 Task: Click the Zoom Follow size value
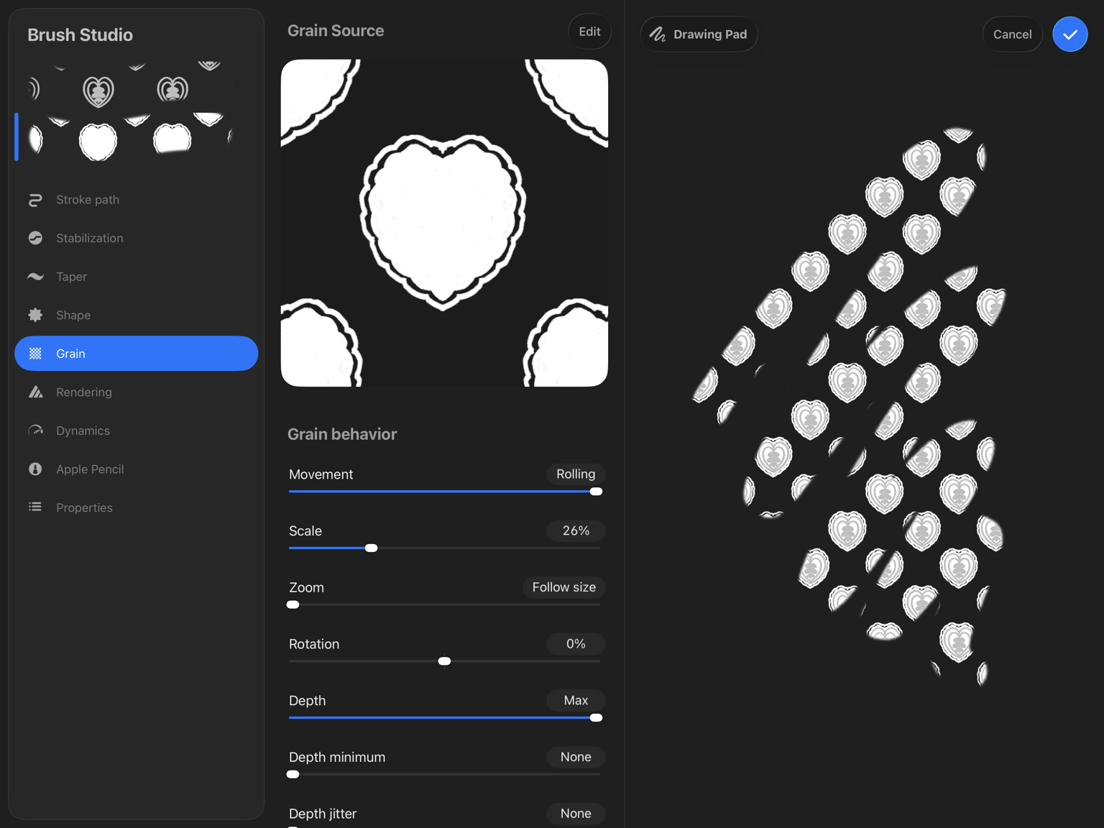(564, 587)
